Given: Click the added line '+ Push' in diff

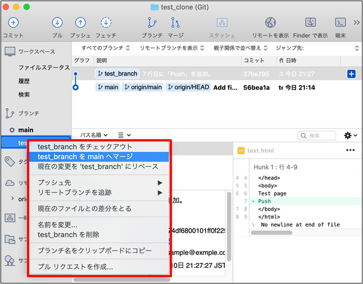Looking at the screenshot, I should tap(306, 201).
